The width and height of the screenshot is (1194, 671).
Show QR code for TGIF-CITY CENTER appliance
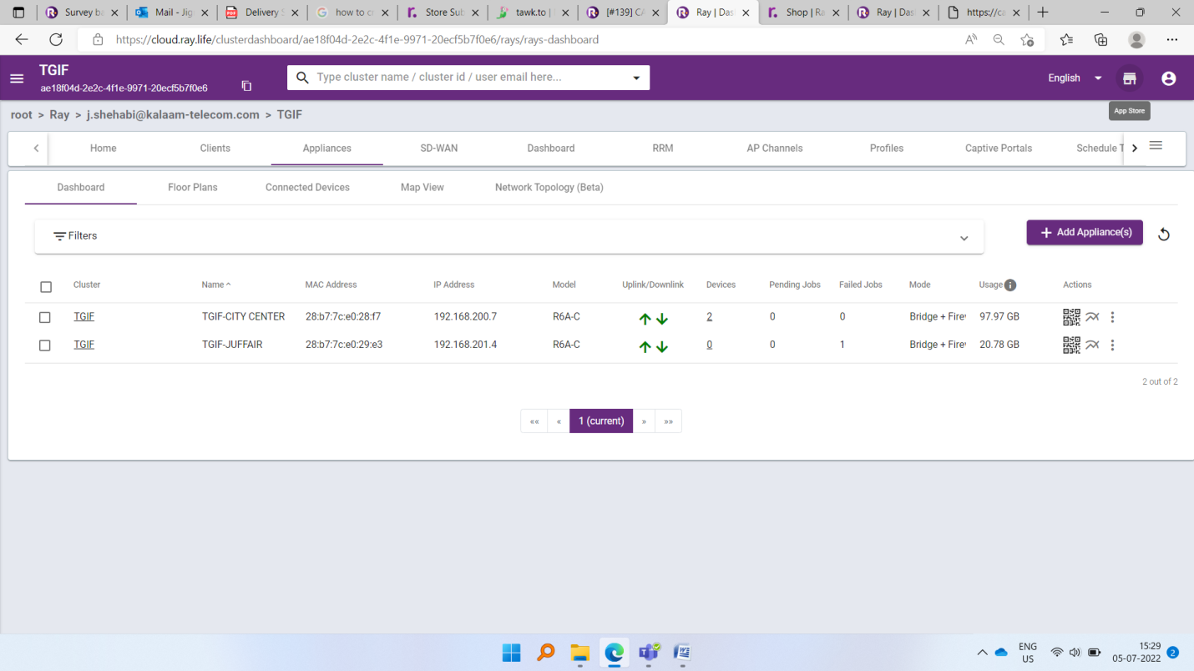[x=1071, y=317]
